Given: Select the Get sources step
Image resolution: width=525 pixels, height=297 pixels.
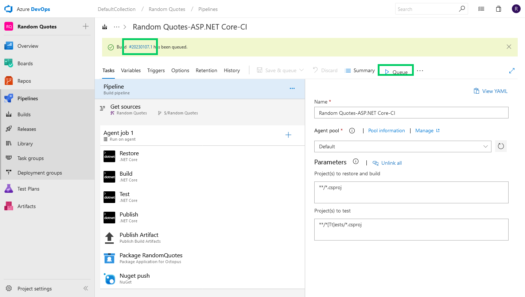Looking at the screenshot, I should pyautogui.click(x=199, y=109).
